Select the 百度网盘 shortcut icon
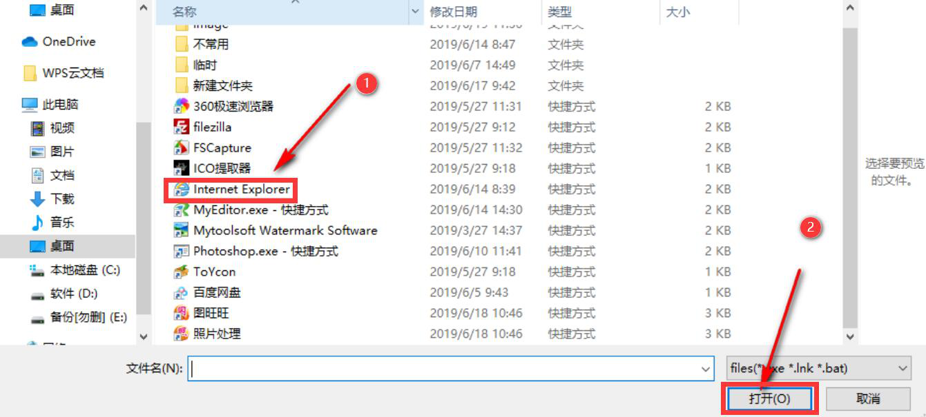 pos(182,292)
